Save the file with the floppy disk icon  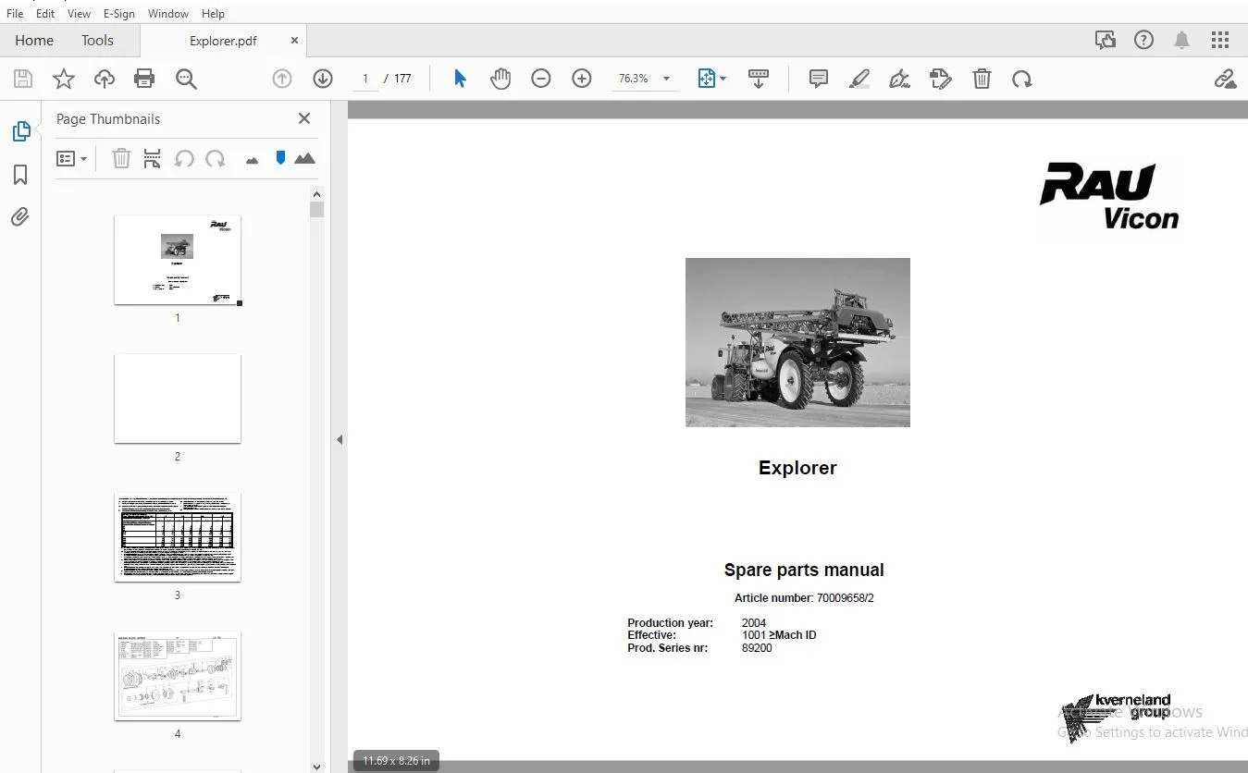tap(23, 79)
